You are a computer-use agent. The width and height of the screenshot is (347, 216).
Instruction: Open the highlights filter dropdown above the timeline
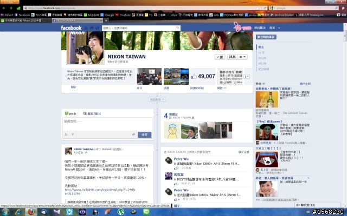pyautogui.click(x=157, y=99)
